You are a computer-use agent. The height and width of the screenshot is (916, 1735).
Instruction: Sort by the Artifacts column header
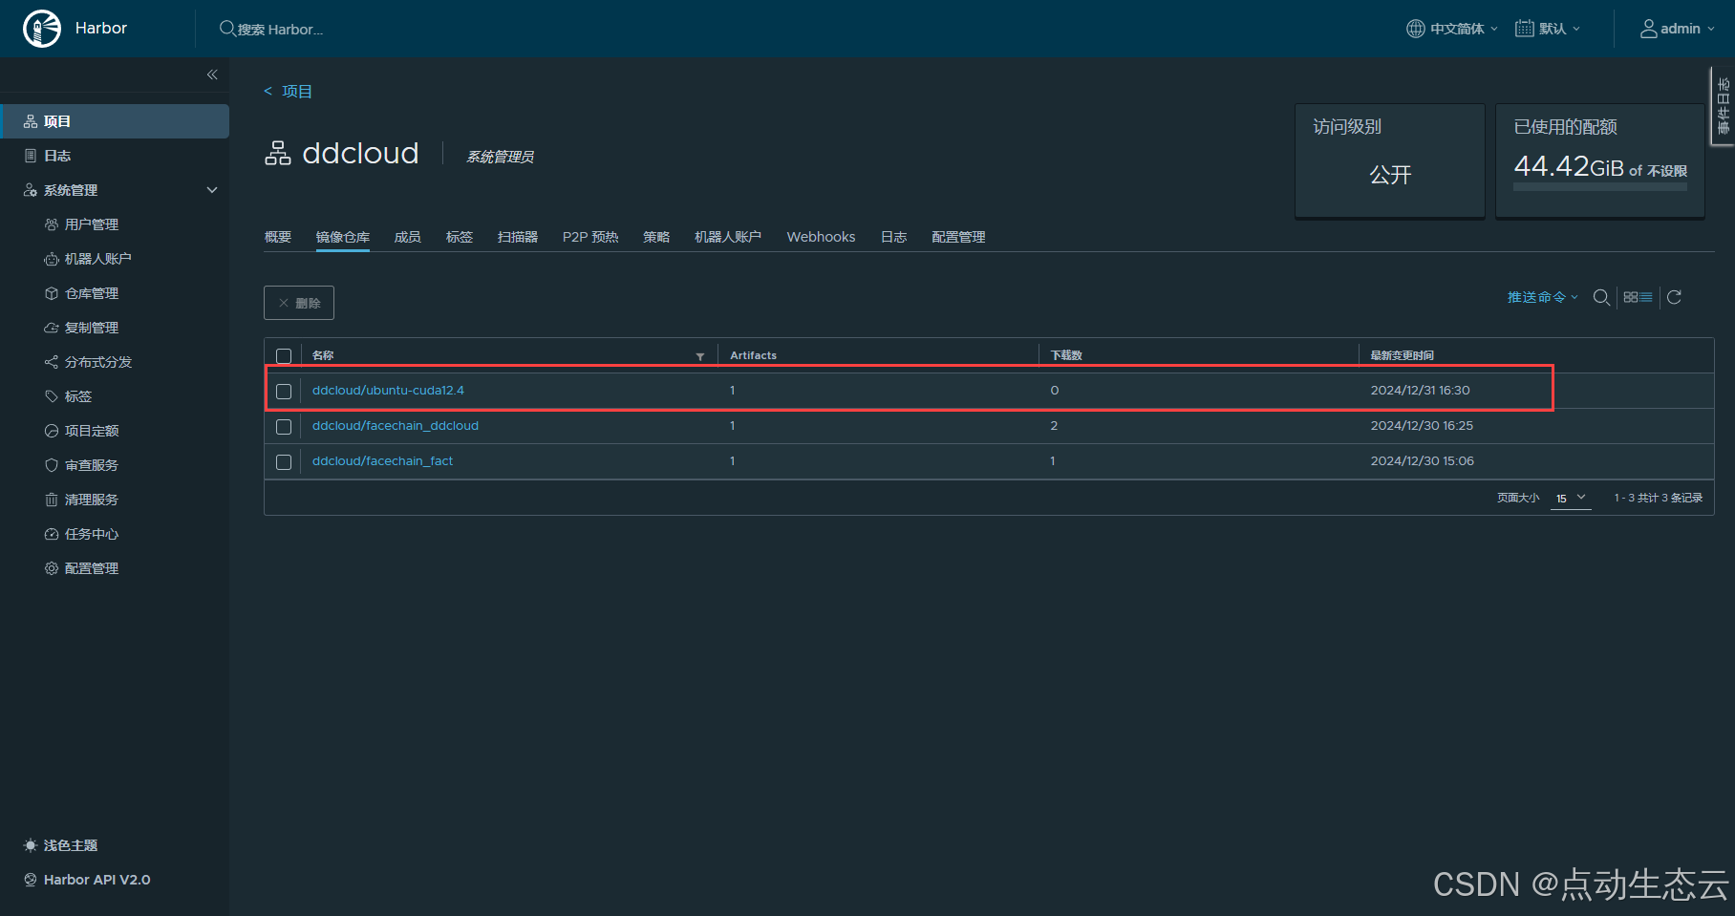pos(754,355)
